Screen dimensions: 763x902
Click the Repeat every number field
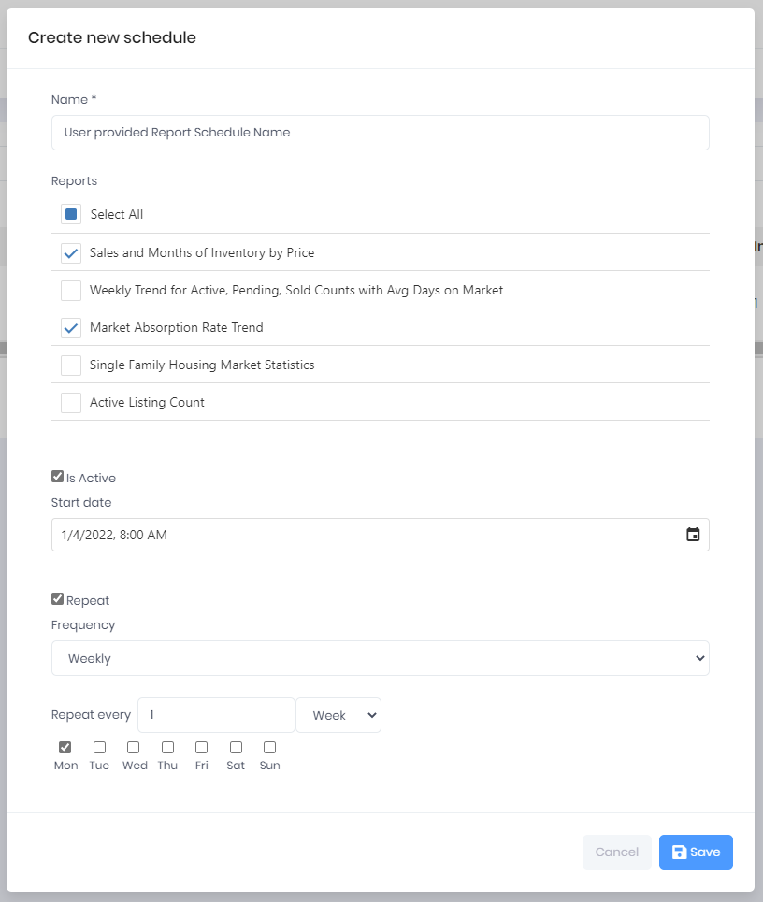[216, 714]
